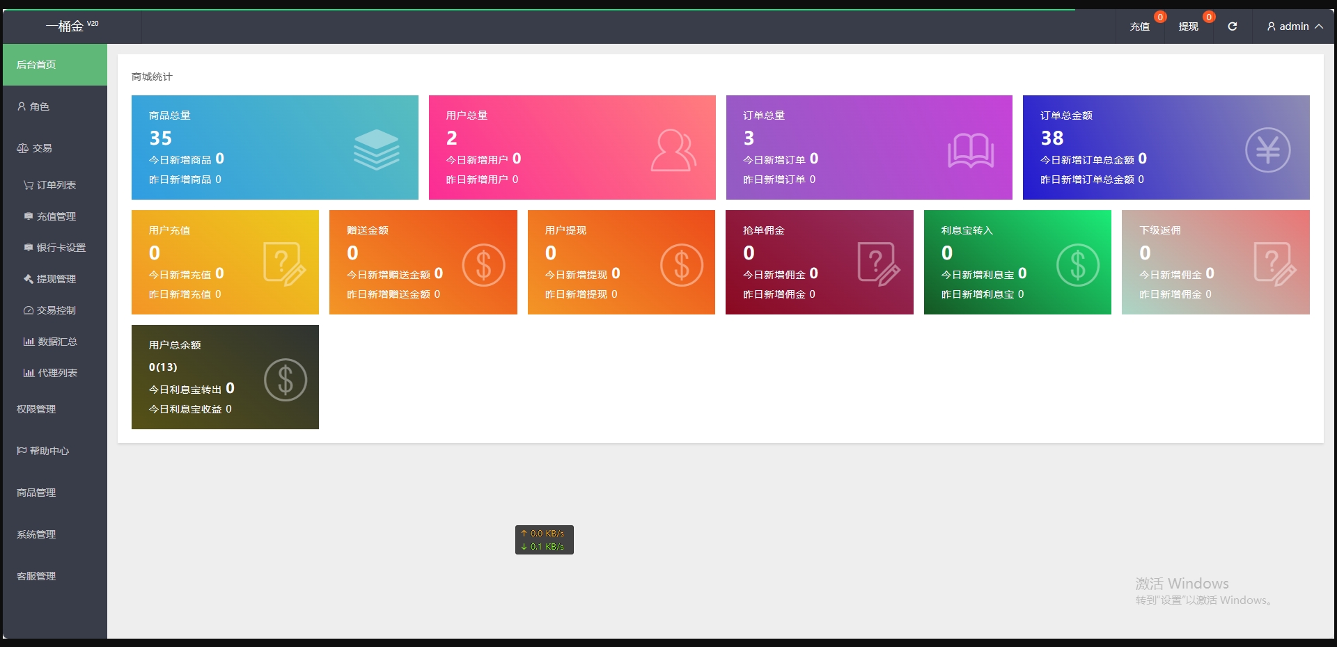Click the stacked layers icon on 商品总量 card

(376, 150)
